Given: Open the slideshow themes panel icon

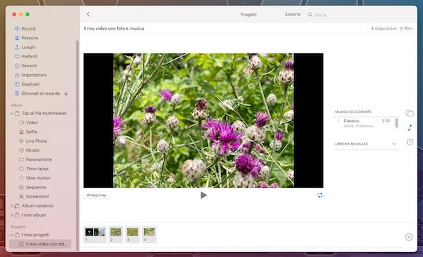Looking at the screenshot, I should click(x=410, y=114).
